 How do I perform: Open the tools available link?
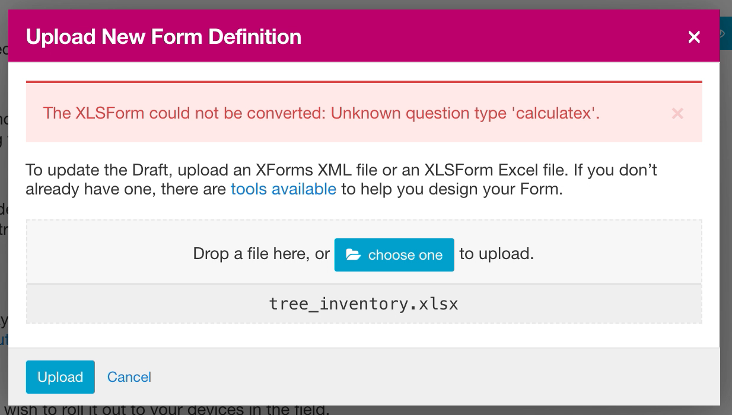coord(283,189)
